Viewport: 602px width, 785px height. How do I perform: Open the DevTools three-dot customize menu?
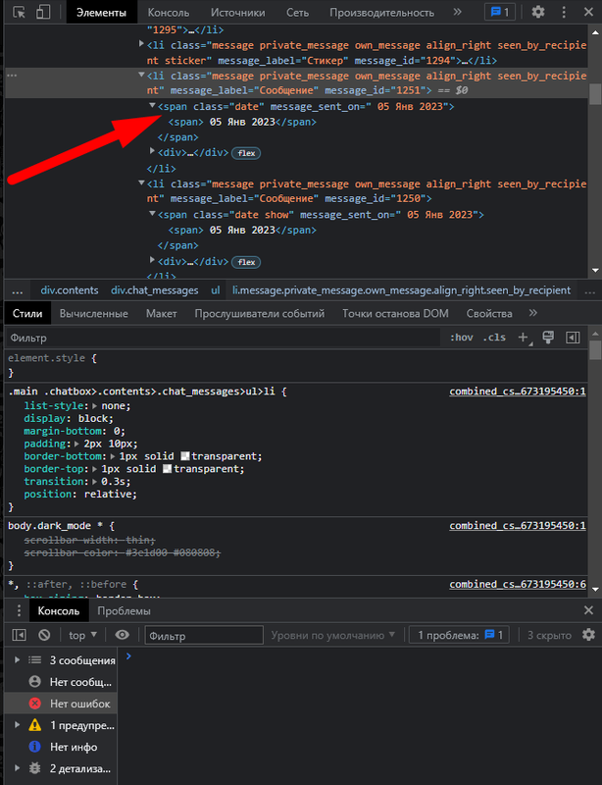tap(564, 12)
